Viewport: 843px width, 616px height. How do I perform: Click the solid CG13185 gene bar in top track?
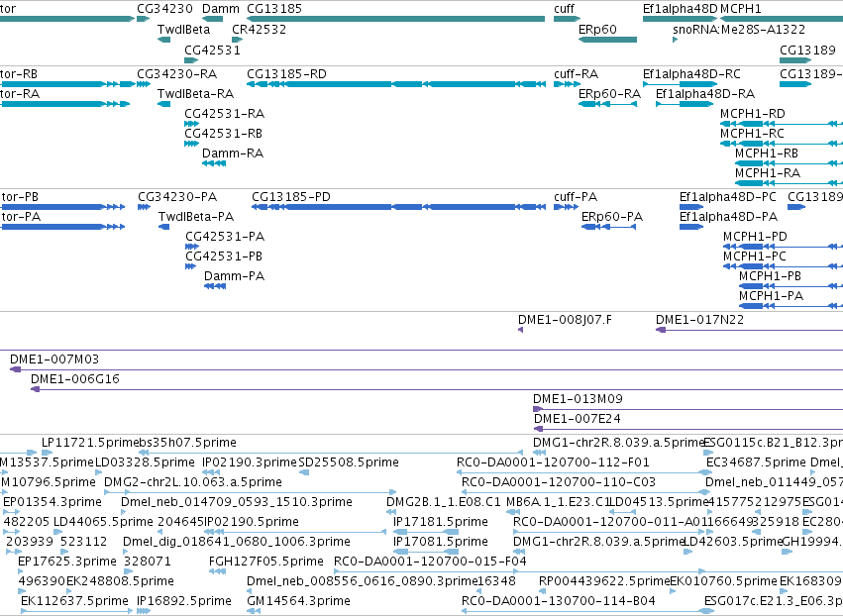(x=395, y=19)
